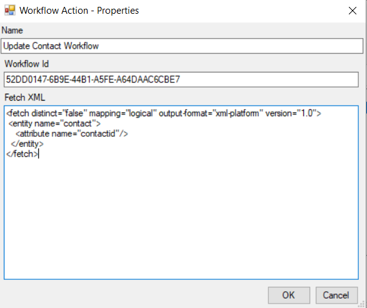Image resolution: width=367 pixels, height=308 pixels.
Task: Click the resize grip in dialog corner
Action: pyautogui.click(x=361, y=304)
